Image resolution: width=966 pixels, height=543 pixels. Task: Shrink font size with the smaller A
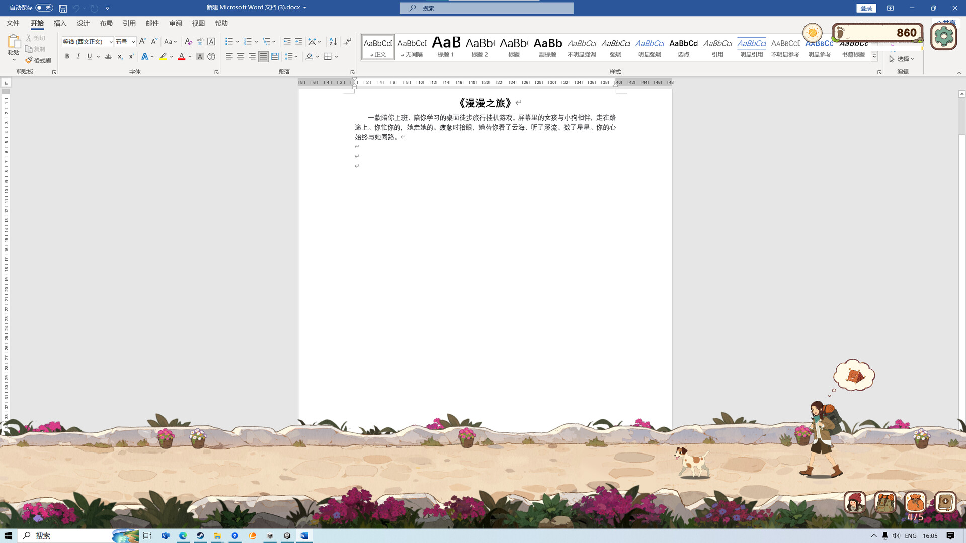(154, 42)
